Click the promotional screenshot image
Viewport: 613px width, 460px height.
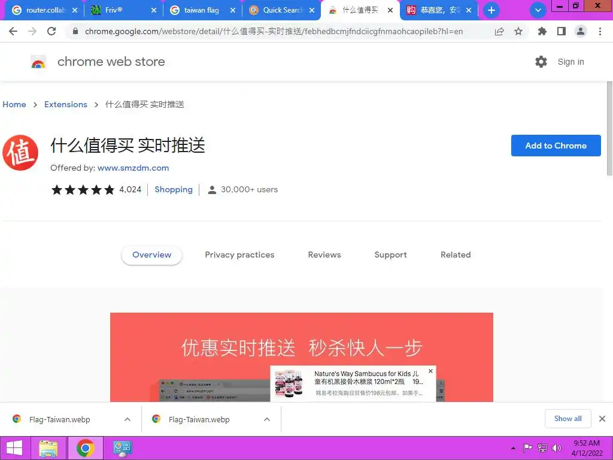(x=302, y=357)
